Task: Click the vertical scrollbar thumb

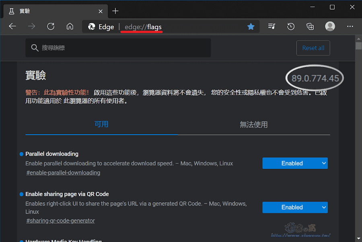Action: click(358, 46)
